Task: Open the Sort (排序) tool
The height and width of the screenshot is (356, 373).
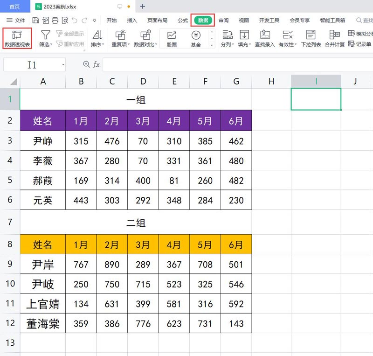Action: coord(97,38)
